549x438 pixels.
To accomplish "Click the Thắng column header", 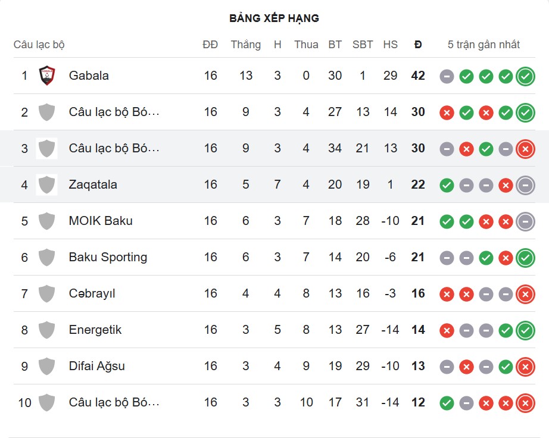I will tap(246, 45).
